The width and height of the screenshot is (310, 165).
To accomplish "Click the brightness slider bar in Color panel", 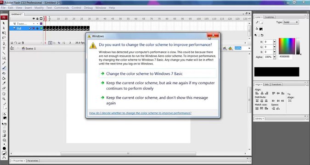I will 298,46.
